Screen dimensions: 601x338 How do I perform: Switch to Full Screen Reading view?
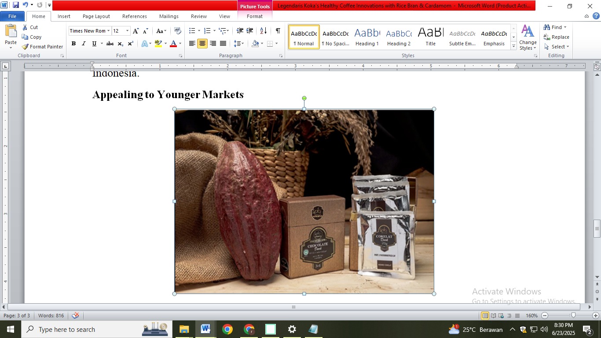coord(494,316)
